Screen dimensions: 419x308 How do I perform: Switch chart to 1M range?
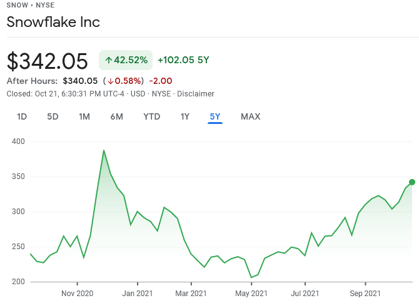[84, 116]
